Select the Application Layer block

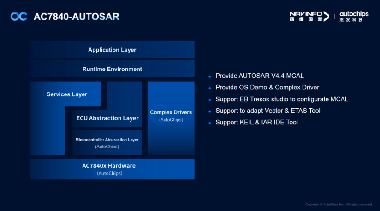tap(112, 50)
